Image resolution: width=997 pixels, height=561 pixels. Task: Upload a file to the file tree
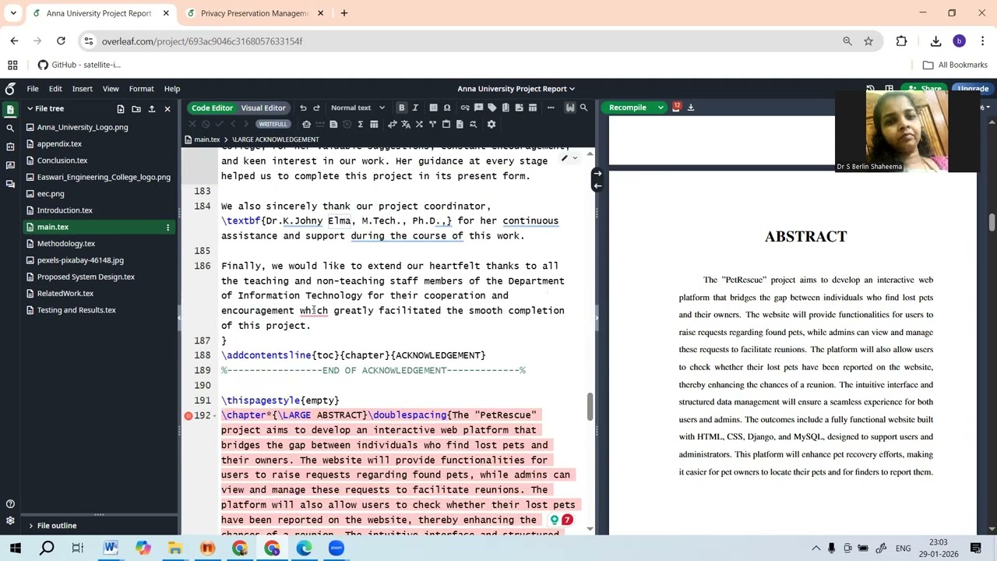click(x=152, y=109)
